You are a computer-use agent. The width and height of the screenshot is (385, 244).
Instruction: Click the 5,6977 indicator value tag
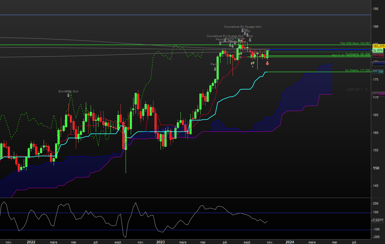click(378, 221)
